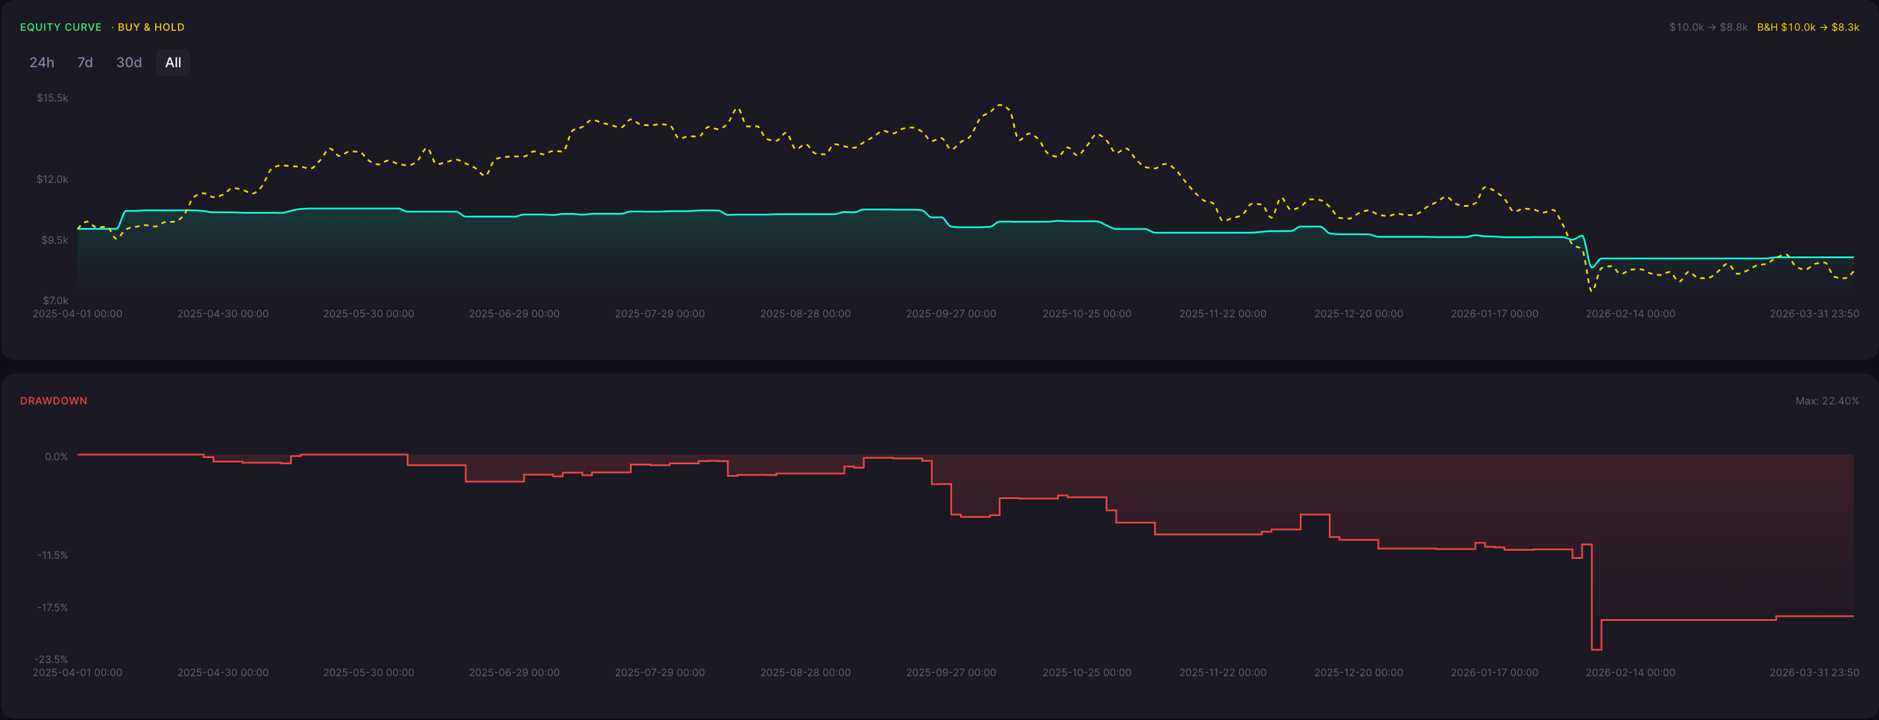
Task: Click the 0.0% drawdown axis label
Action: [x=56, y=457]
